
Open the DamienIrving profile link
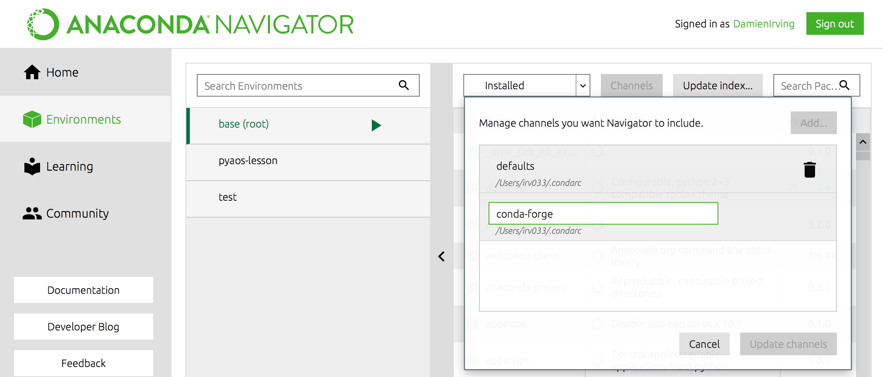tap(764, 24)
